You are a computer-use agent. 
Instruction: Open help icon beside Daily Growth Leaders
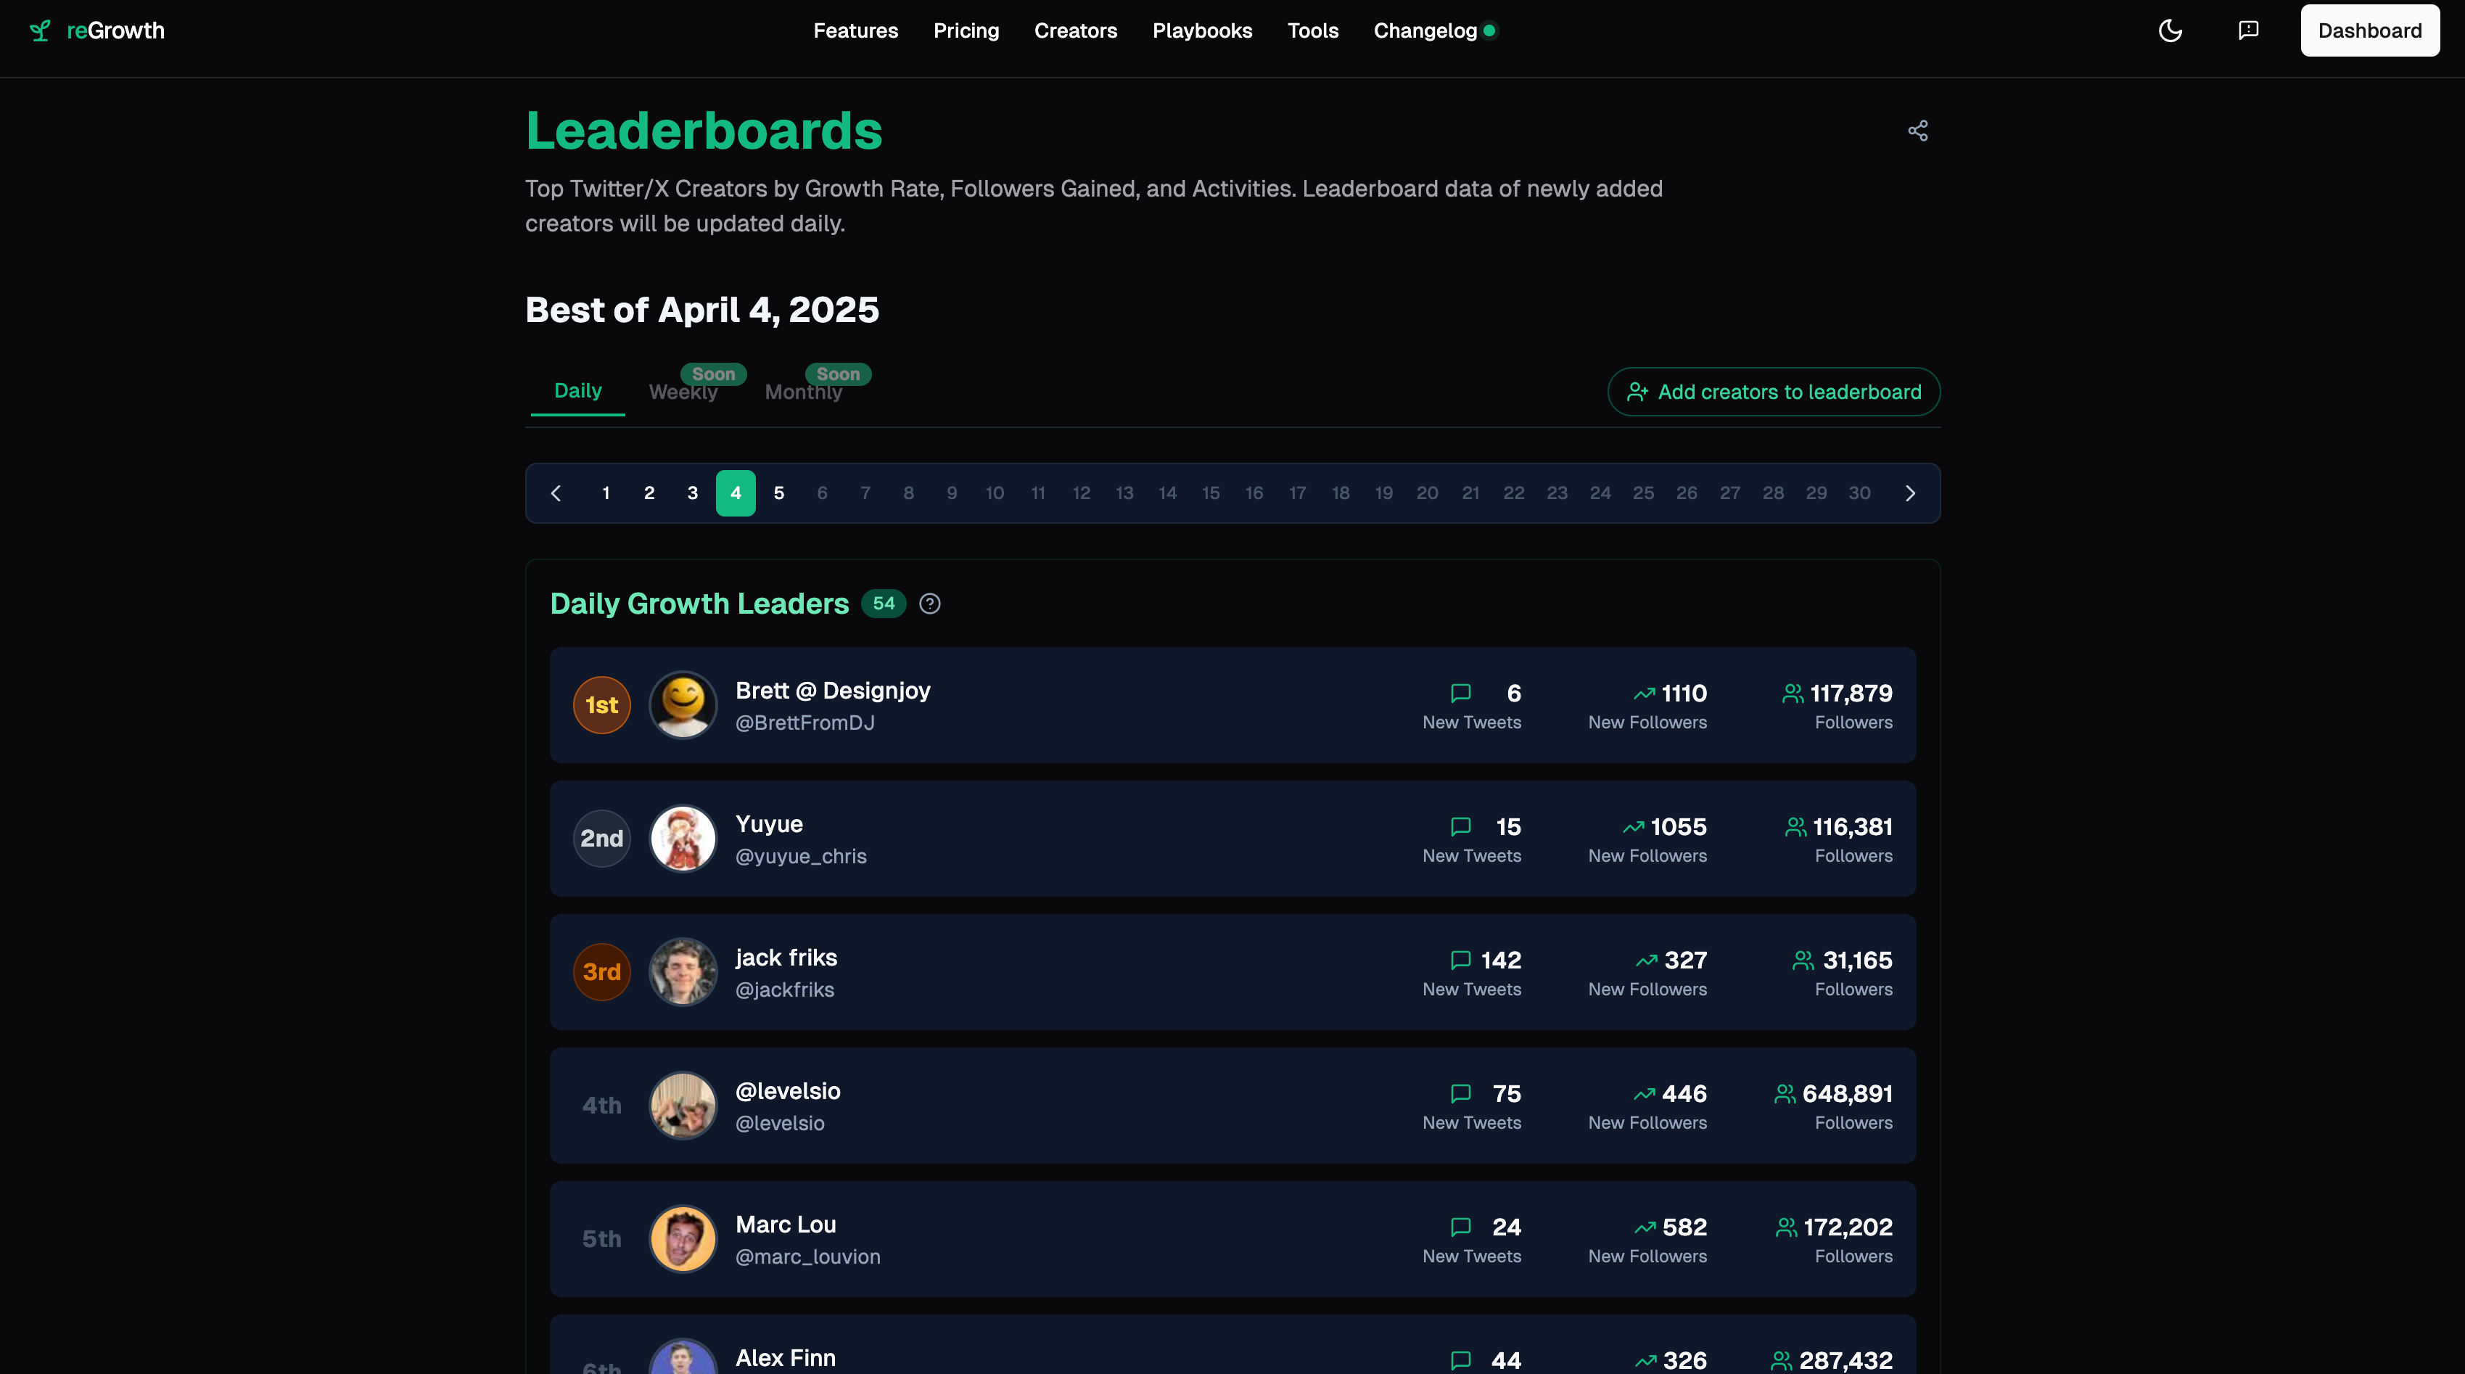pos(929,604)
